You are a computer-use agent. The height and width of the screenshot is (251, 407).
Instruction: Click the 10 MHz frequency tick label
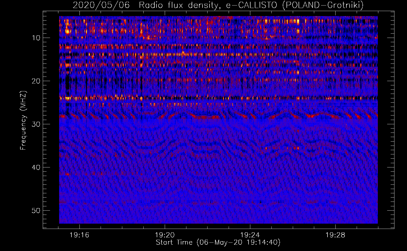coord(36,38)
